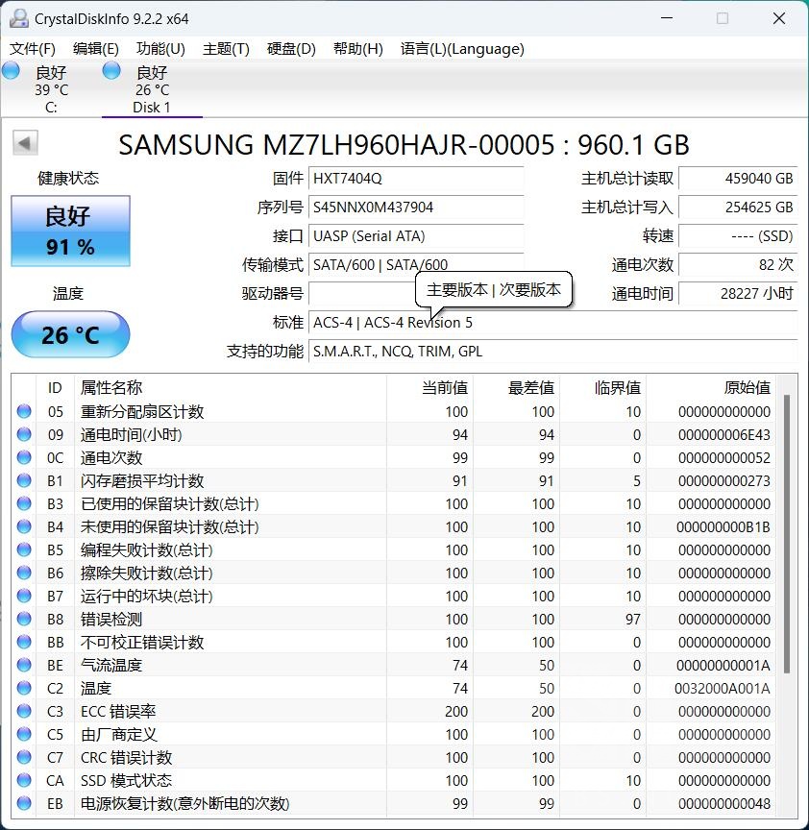Image resolution: width=809 pixels, height=830 pixels.
Task: Click the CrystalDiskInfo icon in title bar
Action: click(x=21, y=17)
